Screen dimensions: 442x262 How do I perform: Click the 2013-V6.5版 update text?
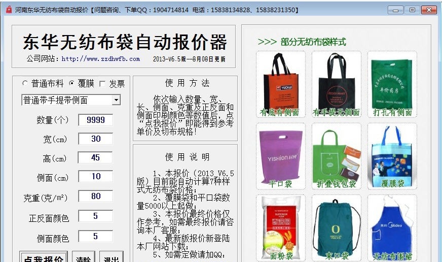coord(189,59)
